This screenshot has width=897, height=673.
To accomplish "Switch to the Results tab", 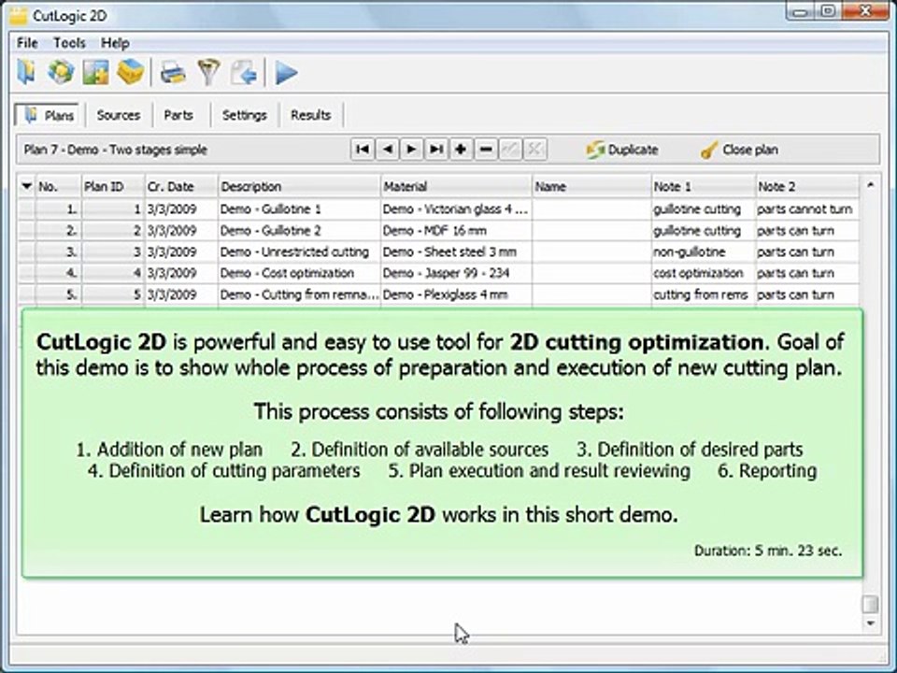I will point(310,115).
